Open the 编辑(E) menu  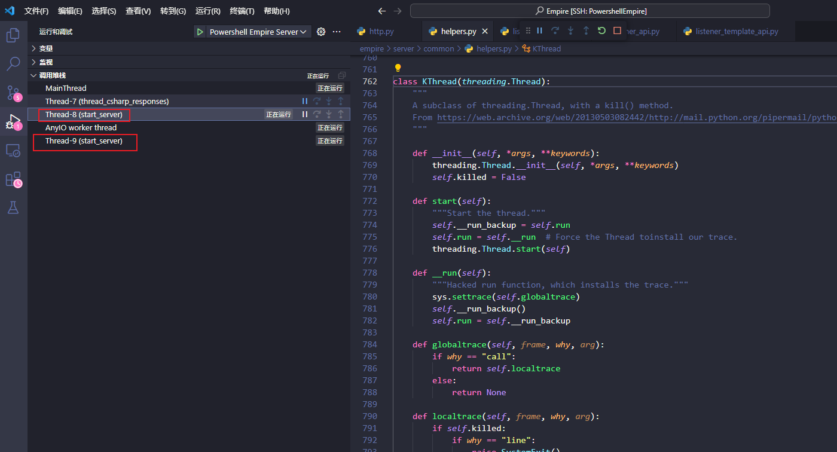70,11
